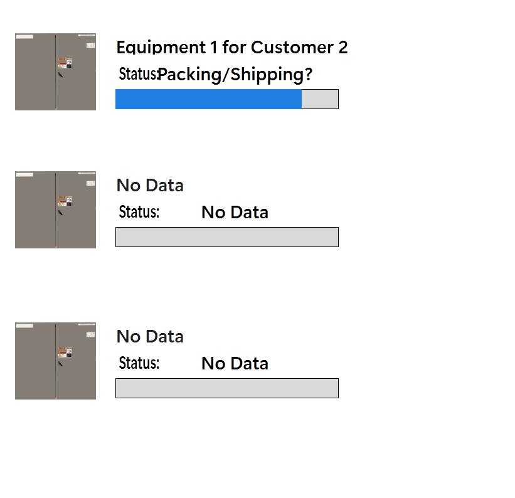Select the Packing/Shipping? status text
The height and width of the screenshot is (498, 515).
pos(235,75)
